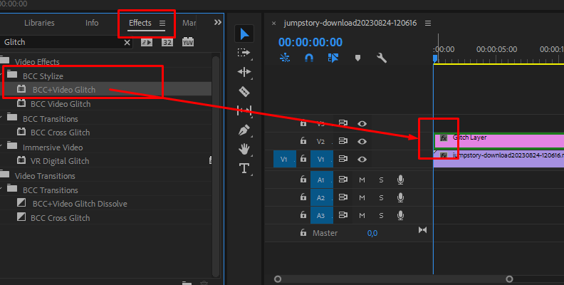The image size is (564, 285).
Task: Collapse the Immersive Video folder
Action: 4,147
